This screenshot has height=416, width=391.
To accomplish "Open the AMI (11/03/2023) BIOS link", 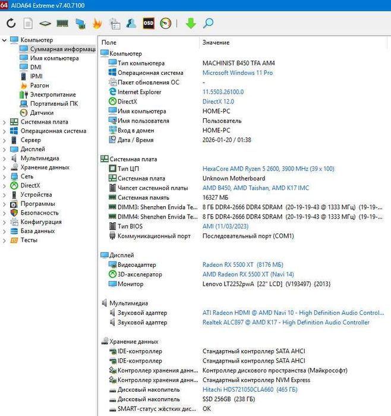I will pyautogui.click(x=225, y=226).
